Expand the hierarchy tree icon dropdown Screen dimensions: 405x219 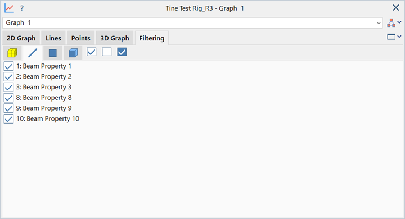pyautogui.click(x=394, y=22)
